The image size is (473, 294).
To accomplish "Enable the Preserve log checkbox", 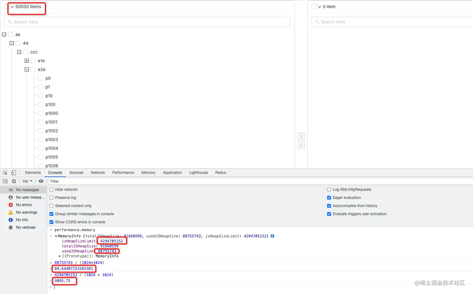I will coord(51,198).
